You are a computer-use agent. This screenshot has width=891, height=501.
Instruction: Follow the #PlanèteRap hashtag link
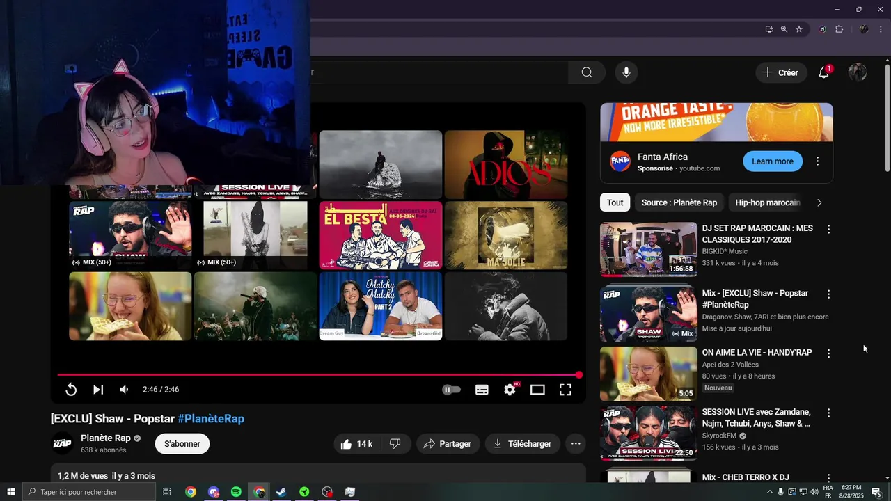211,419
